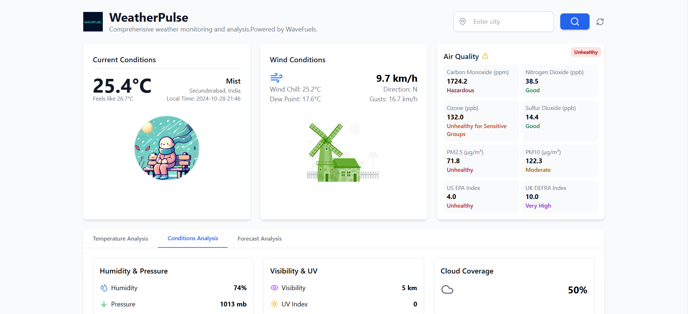Click the Carbon Monoxide 1724.2 value
This screenshot has width=688, height=314.
(457, 81)
